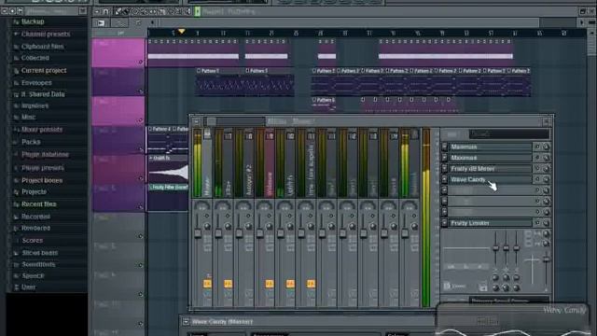Click the orange FX icon on Master track
597x336 pixels.
[207, 284]
